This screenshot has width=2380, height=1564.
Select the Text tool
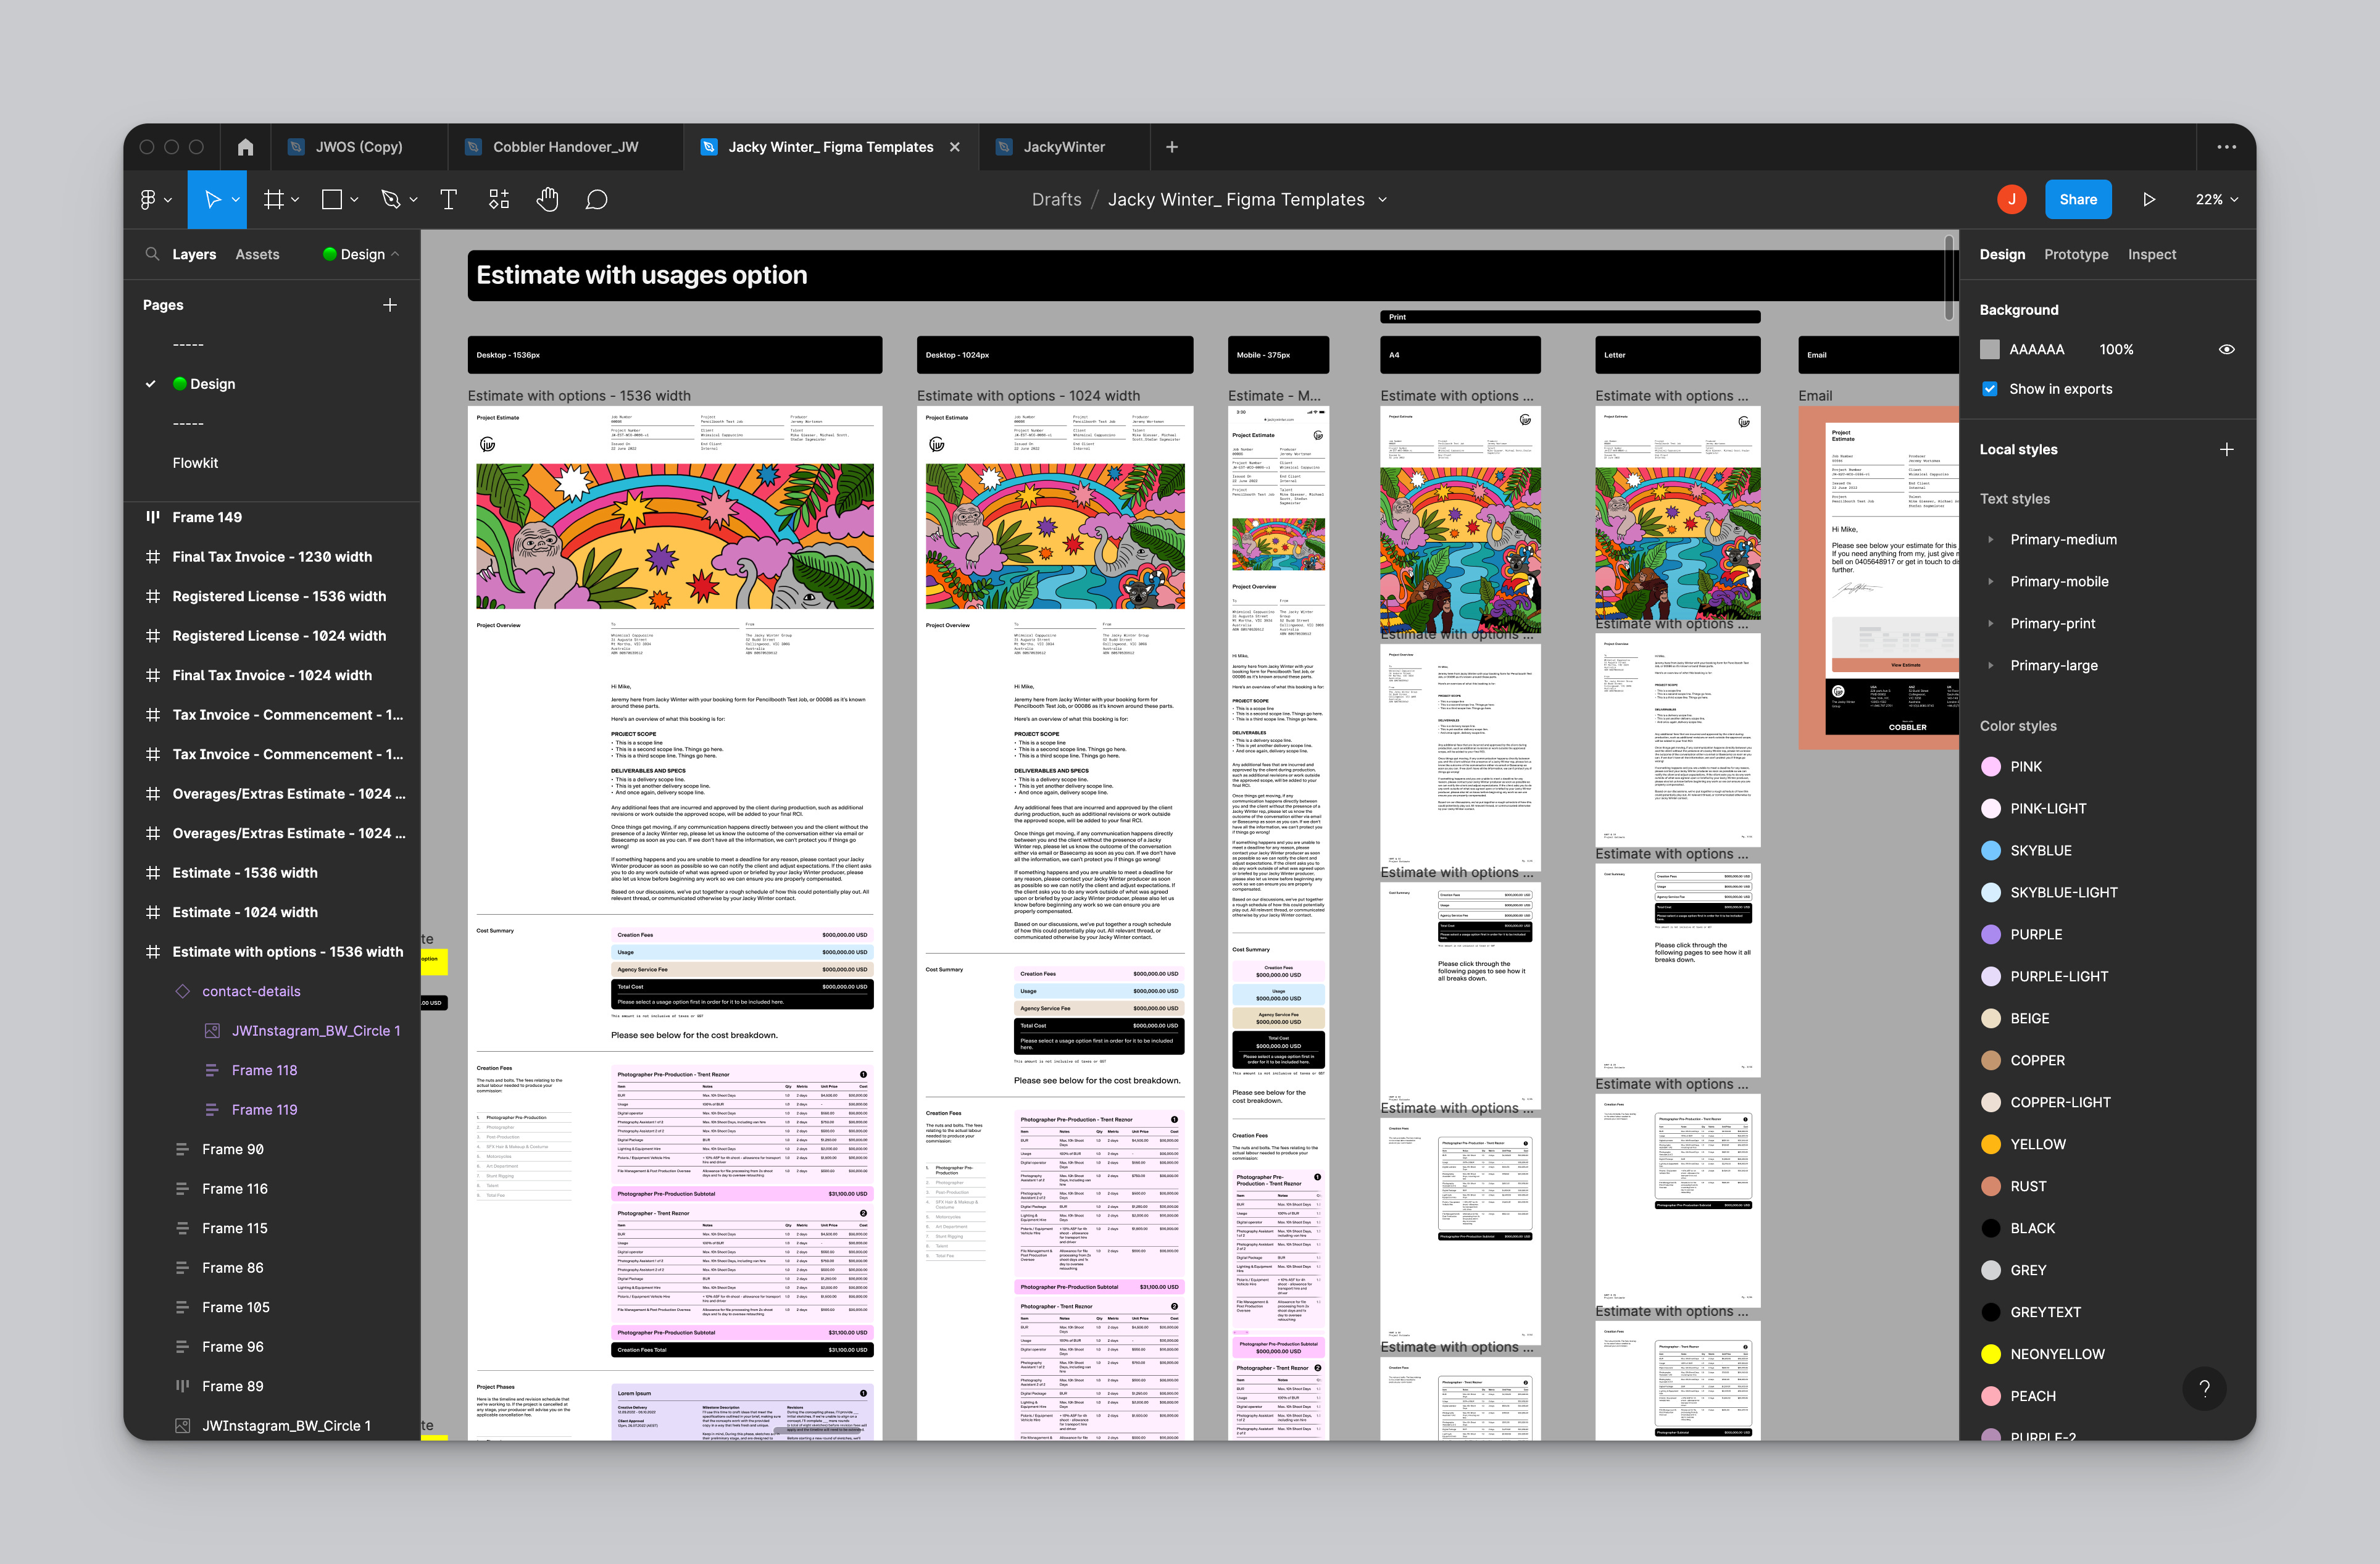tap(449, 200)
